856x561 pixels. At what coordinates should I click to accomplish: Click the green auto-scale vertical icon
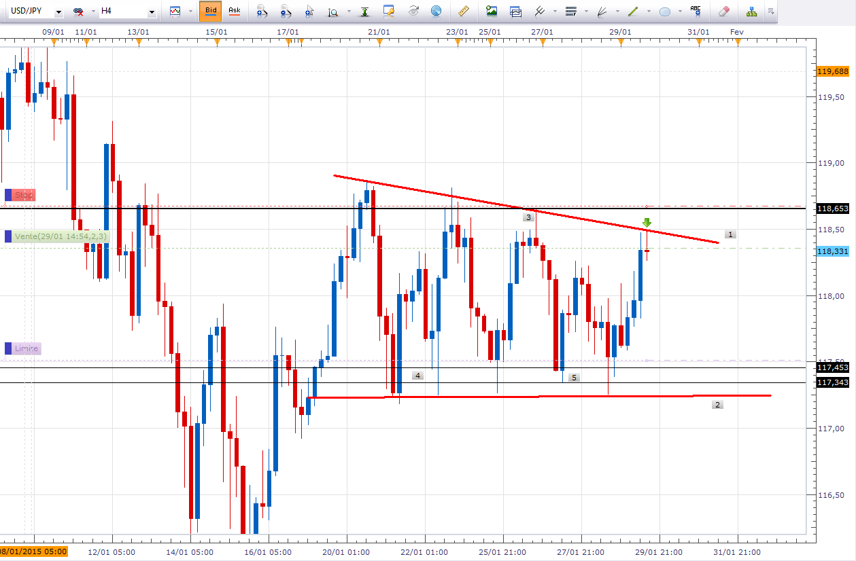click(x=365, y=12)
